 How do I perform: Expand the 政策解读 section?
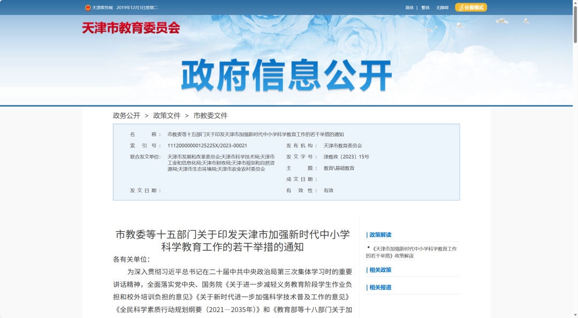380,234
